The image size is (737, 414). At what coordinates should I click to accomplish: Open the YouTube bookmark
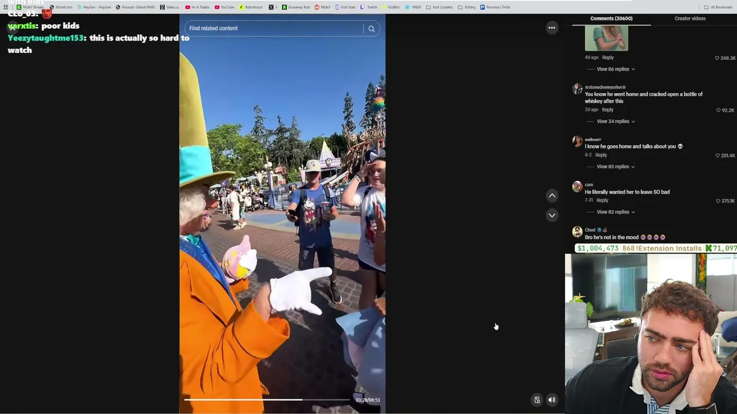pyautogui.click(x=225, y=7)
